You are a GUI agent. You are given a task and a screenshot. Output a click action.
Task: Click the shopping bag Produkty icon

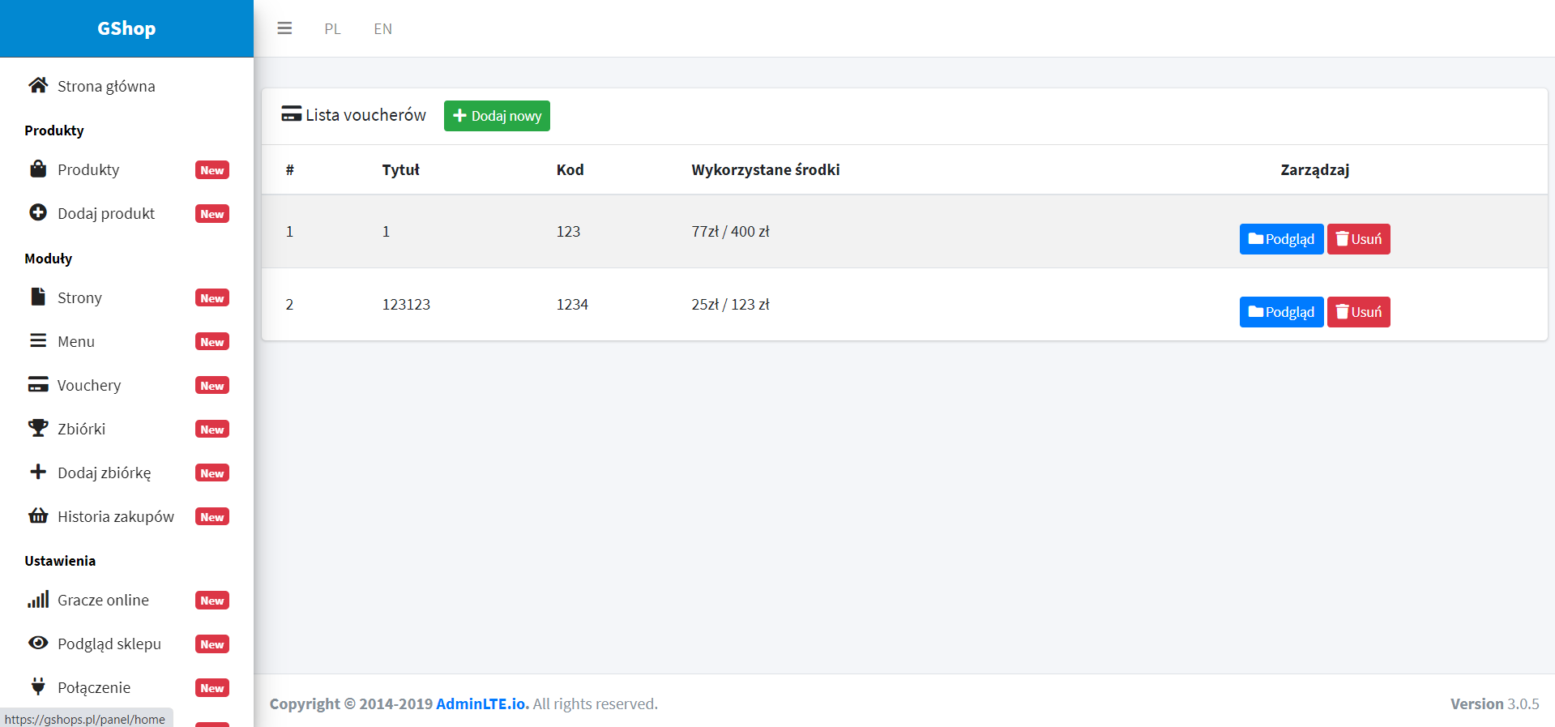[38, 169]
